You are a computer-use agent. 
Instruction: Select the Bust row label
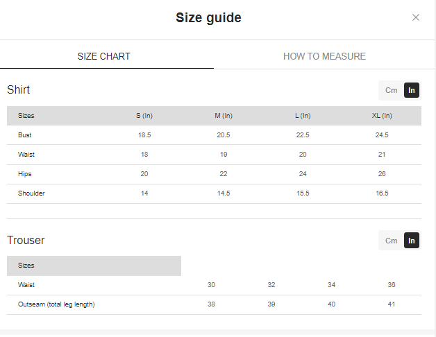click(25, 135)
